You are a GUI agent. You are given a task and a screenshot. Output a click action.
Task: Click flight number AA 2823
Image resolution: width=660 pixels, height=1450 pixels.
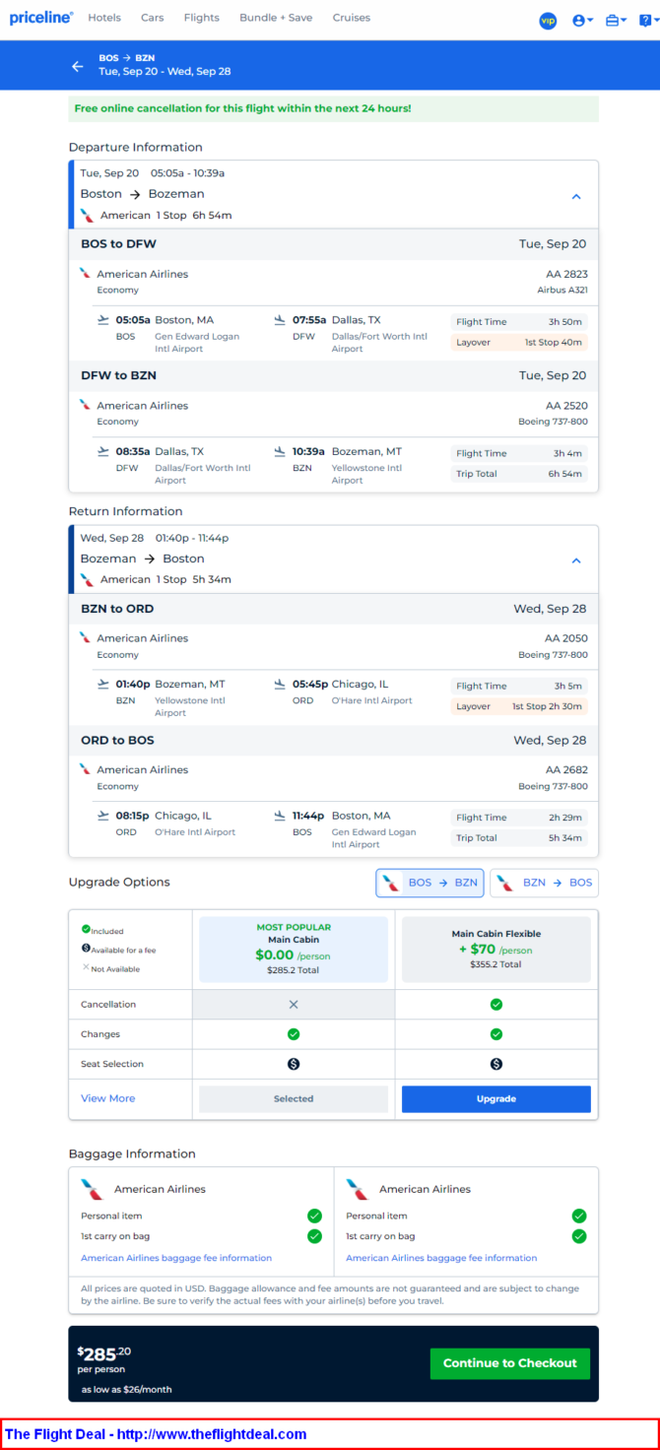point(567,274)
